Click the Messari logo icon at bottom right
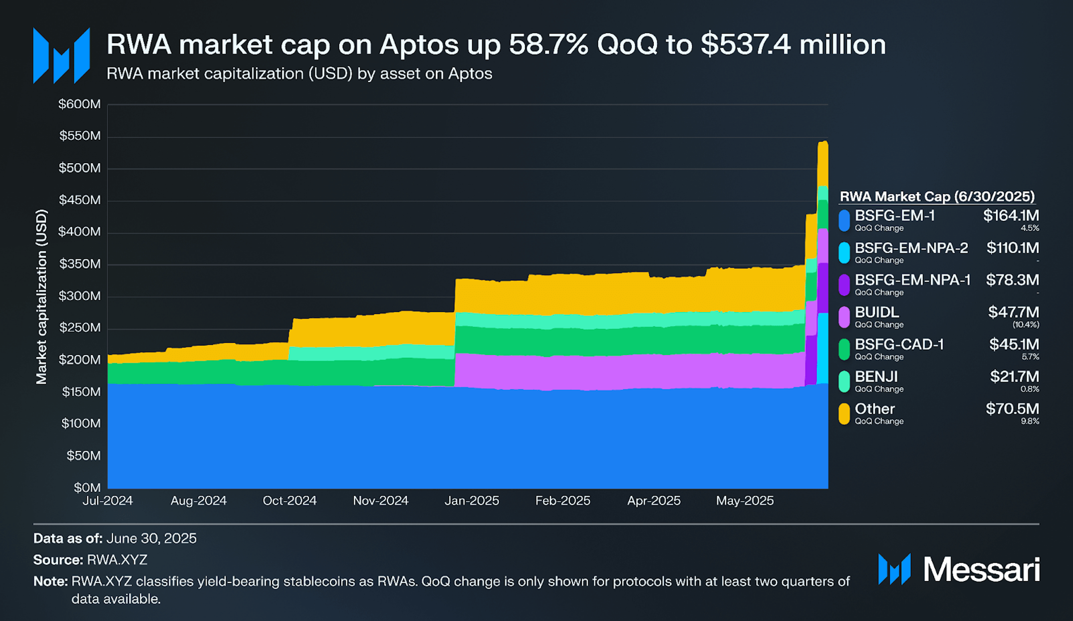1073x621 pixels. tap(894, 569)
